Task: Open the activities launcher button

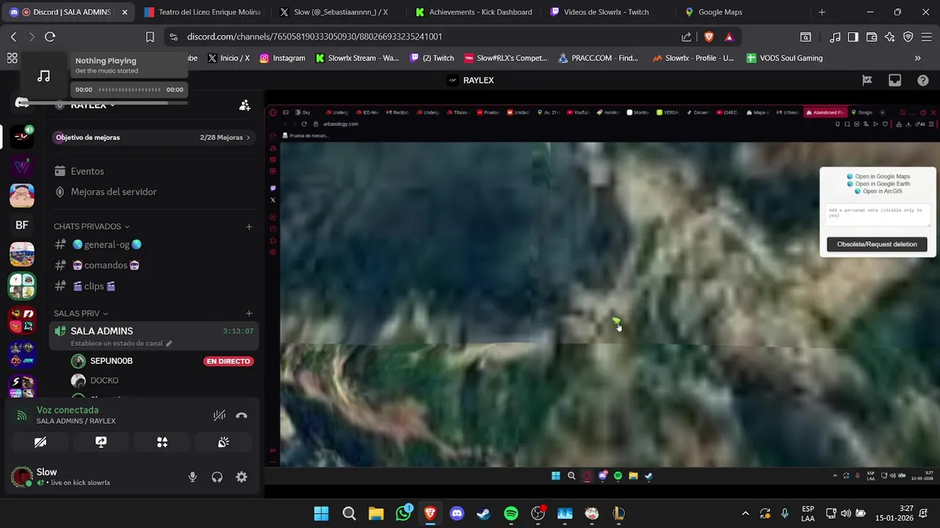Action: 162,442
